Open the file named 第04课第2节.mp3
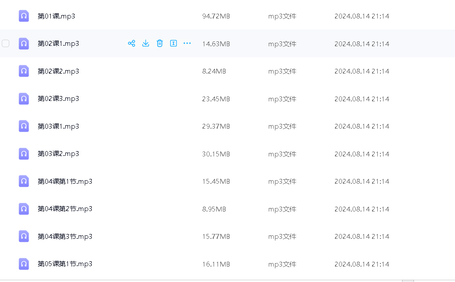 pos(65,209)
